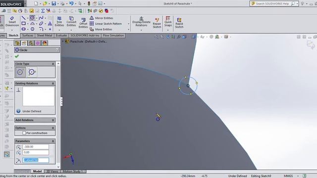
Task: Collapse the Existing Relations section
Action: point(53,84)
